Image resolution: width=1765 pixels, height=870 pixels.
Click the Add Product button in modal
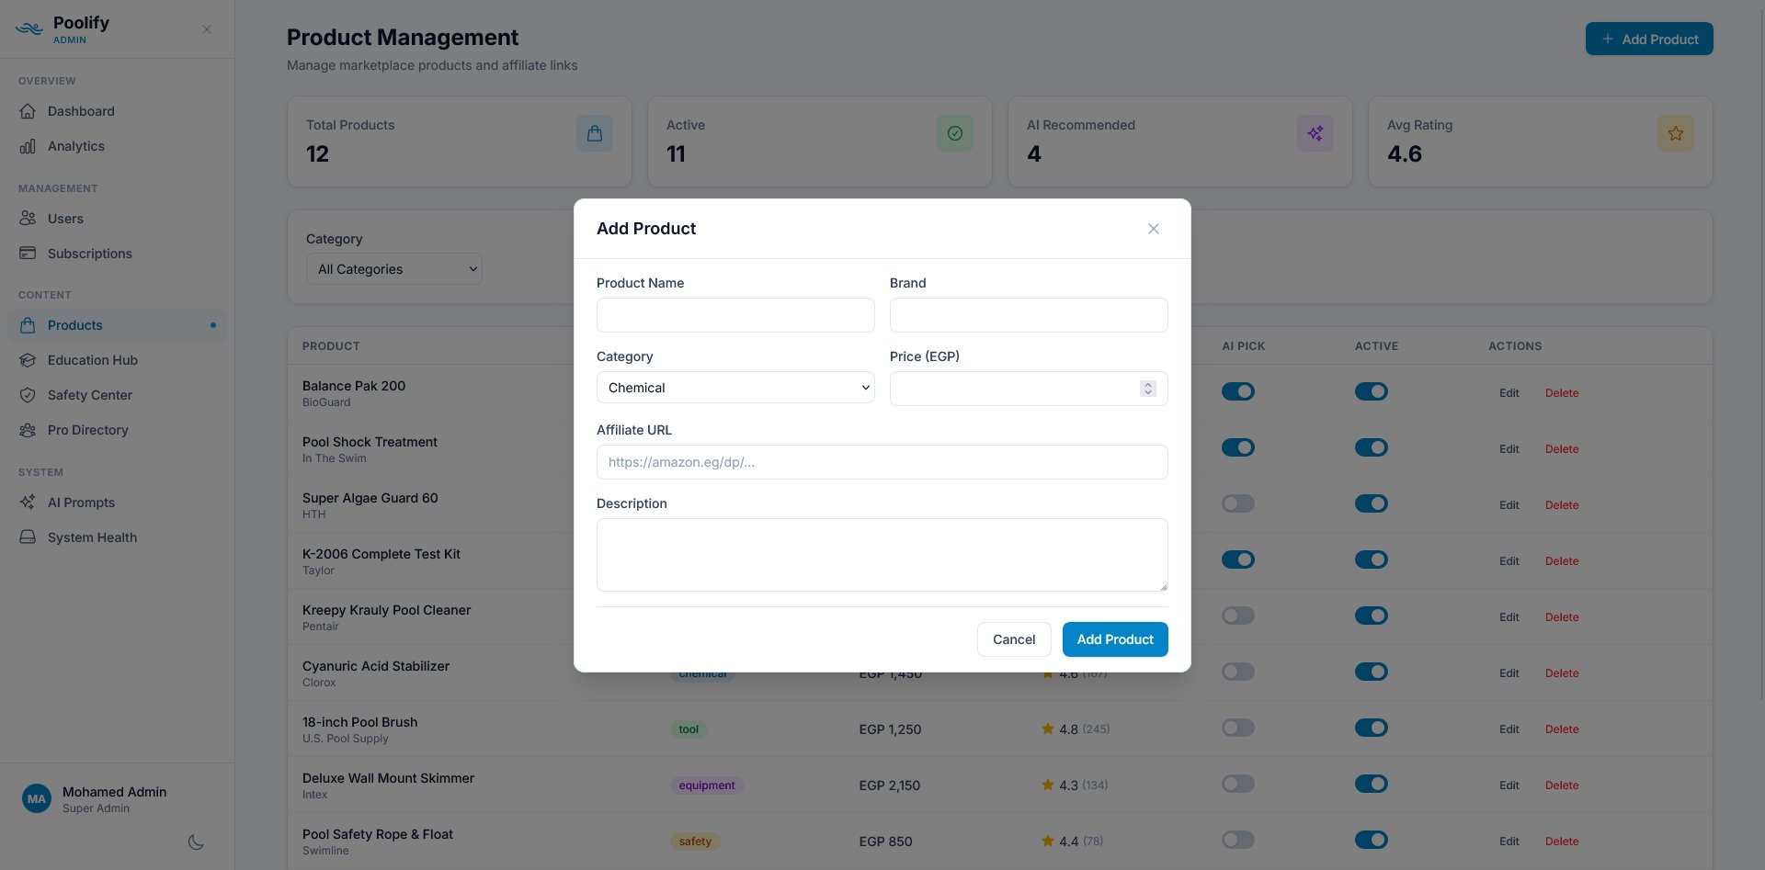pyautogui.click(x=1114, y=639)
